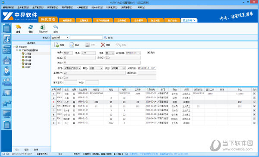259x157 pixels.
Task: Click the 导出Excel icon
Action: click(43, 27)
